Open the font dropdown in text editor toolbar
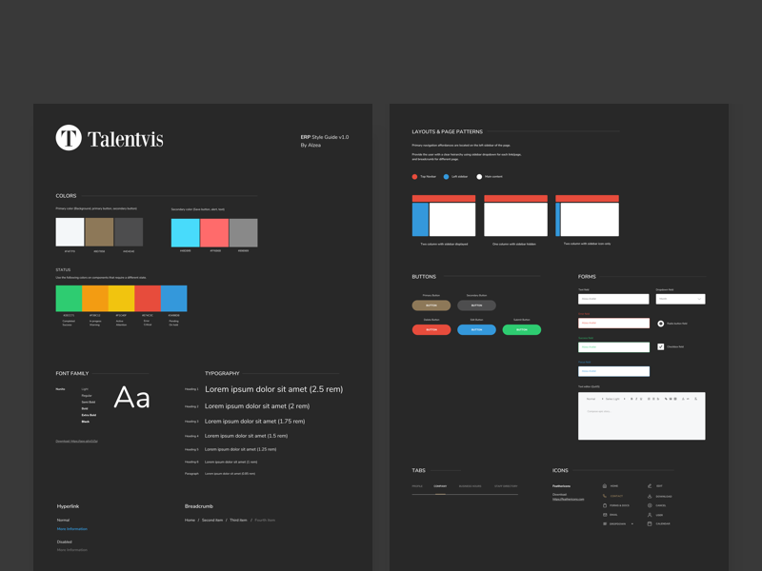 (x=614, y=399)
